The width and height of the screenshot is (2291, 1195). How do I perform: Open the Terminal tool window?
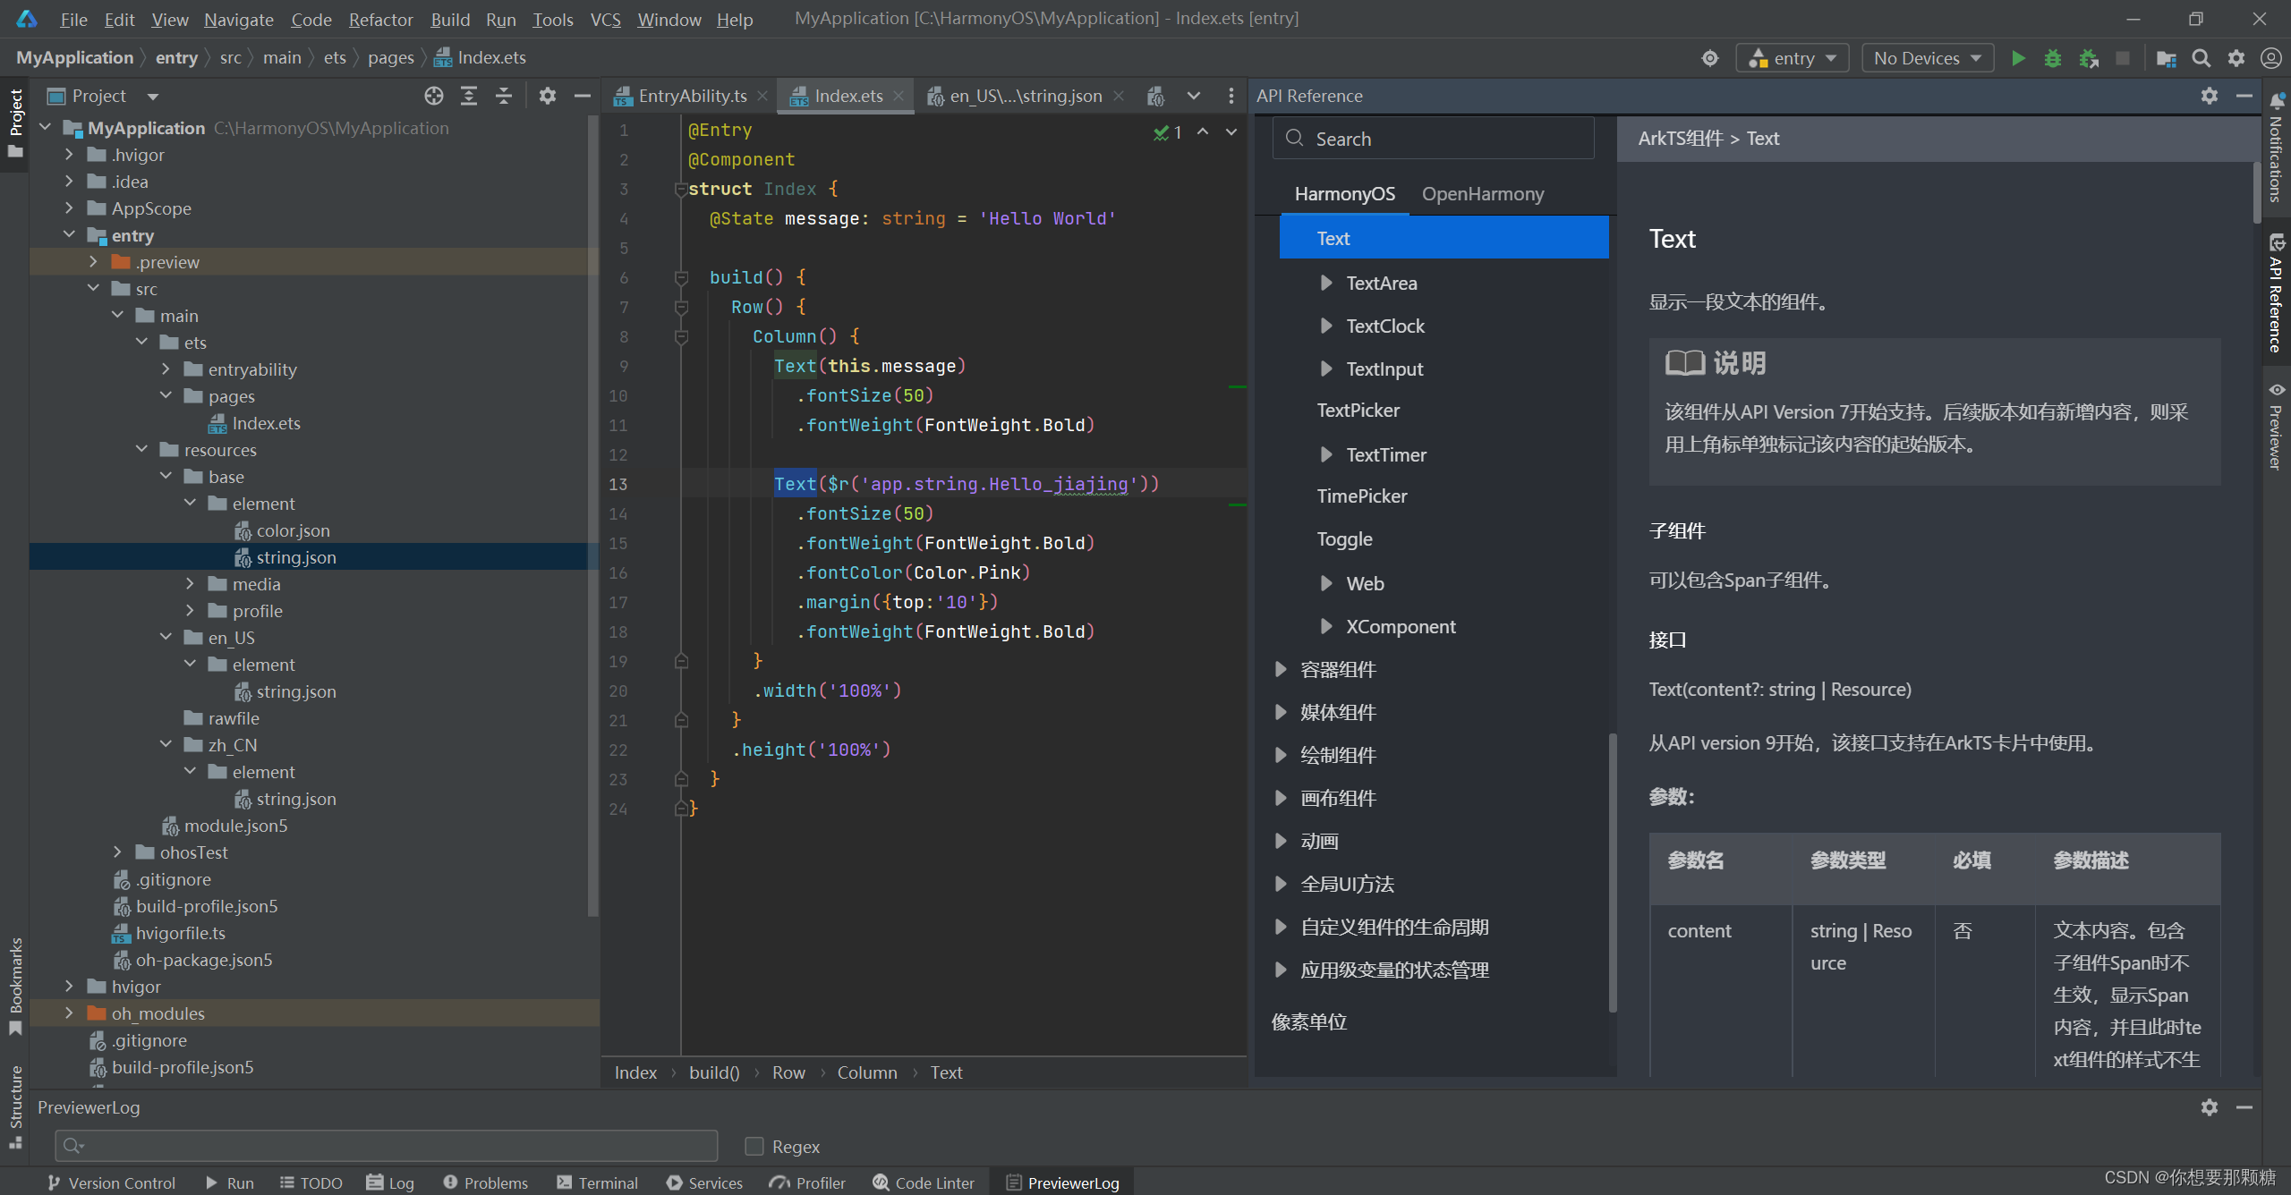click(597, 1182)
